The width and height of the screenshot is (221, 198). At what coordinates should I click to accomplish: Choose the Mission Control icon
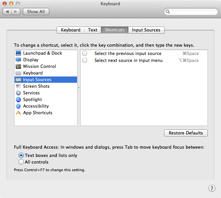18,67
